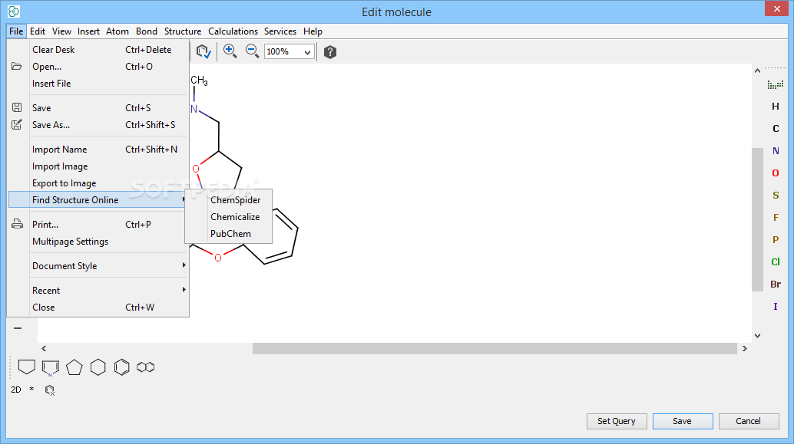Select the Sulfur atom tool
Screen dimensions: 794x444
pos(776,196)
